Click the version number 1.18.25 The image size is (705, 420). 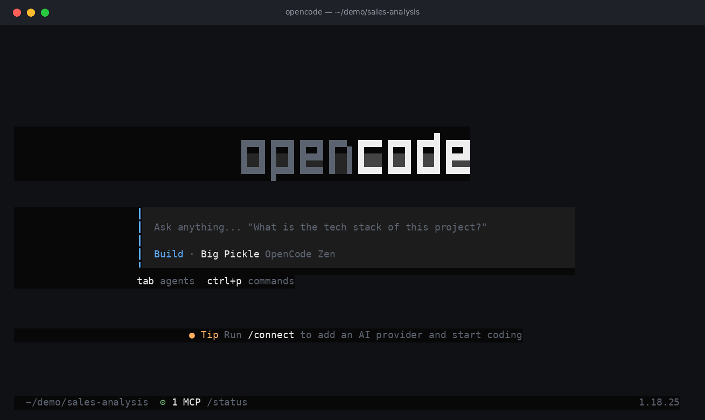(659, 402)
